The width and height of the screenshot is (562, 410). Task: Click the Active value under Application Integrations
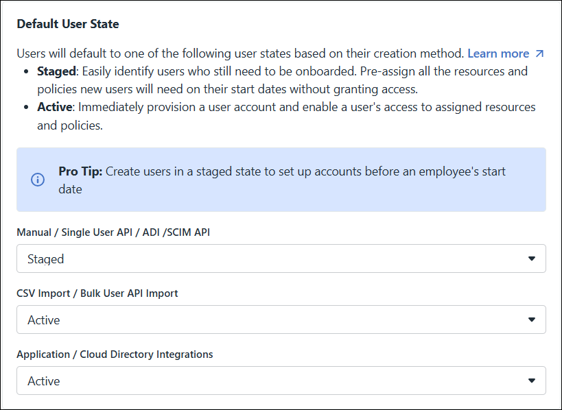(44, 381)
